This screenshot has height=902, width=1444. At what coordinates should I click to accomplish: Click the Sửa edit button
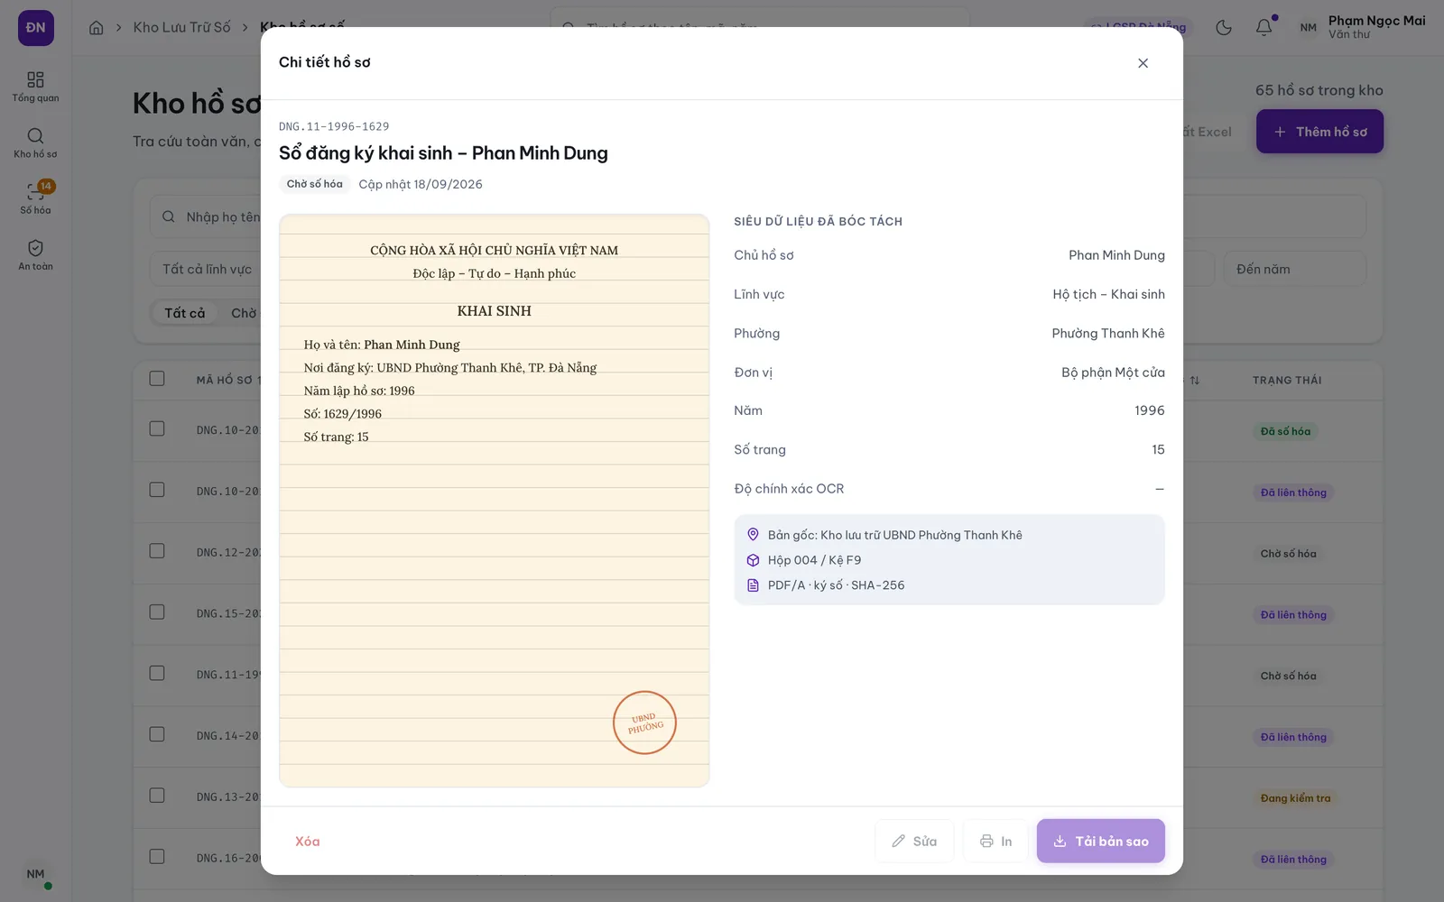tap(914, 842)
